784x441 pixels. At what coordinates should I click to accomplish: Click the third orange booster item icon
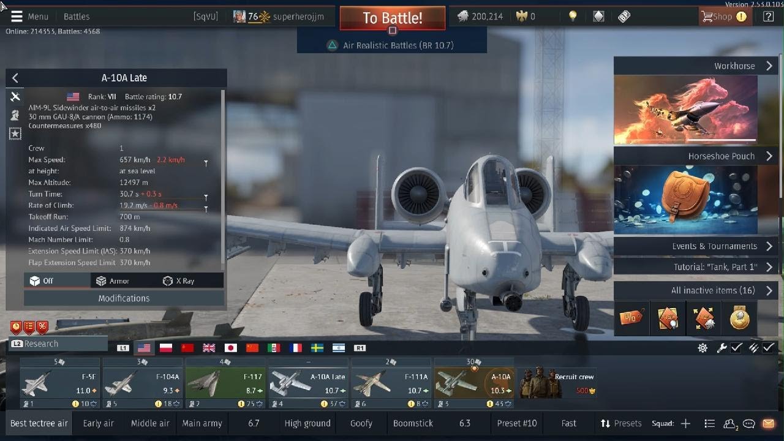point(704,318)
